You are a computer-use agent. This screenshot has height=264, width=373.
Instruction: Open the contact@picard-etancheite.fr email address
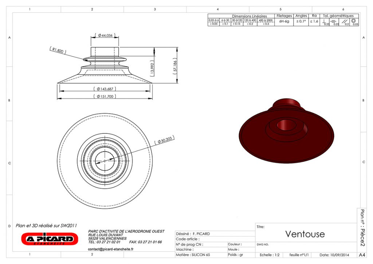pyautogui.click(x=111, y=249)
